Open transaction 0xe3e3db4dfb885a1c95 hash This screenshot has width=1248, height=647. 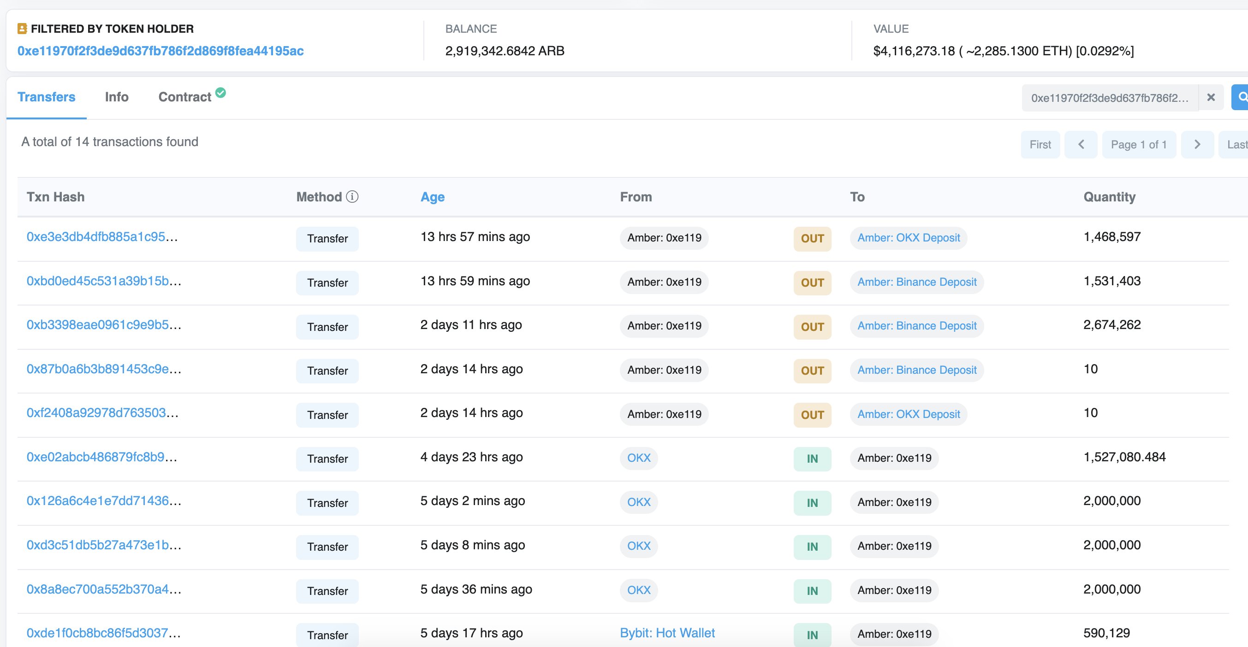102,237
